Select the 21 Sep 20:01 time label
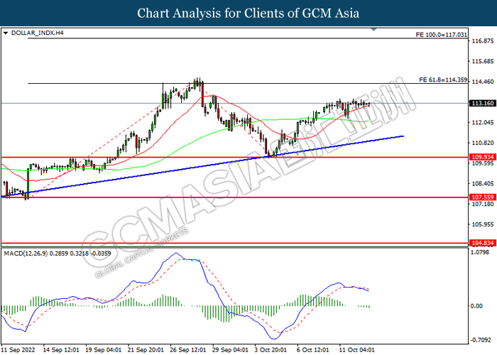This screenshot has height=355, width=497. [146, 350]
